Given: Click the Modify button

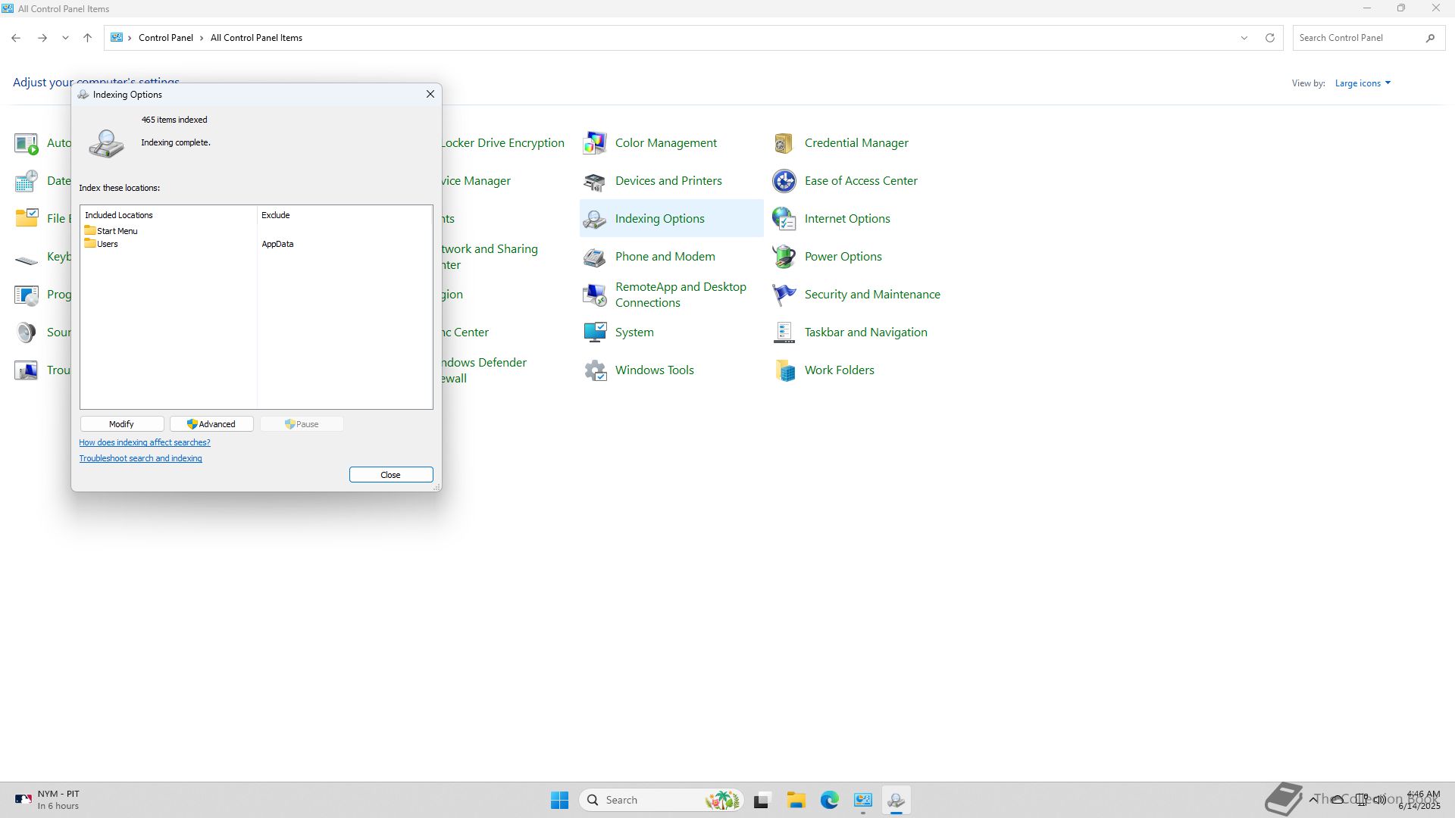Looking at the screenshot, I should pos(121,424).
